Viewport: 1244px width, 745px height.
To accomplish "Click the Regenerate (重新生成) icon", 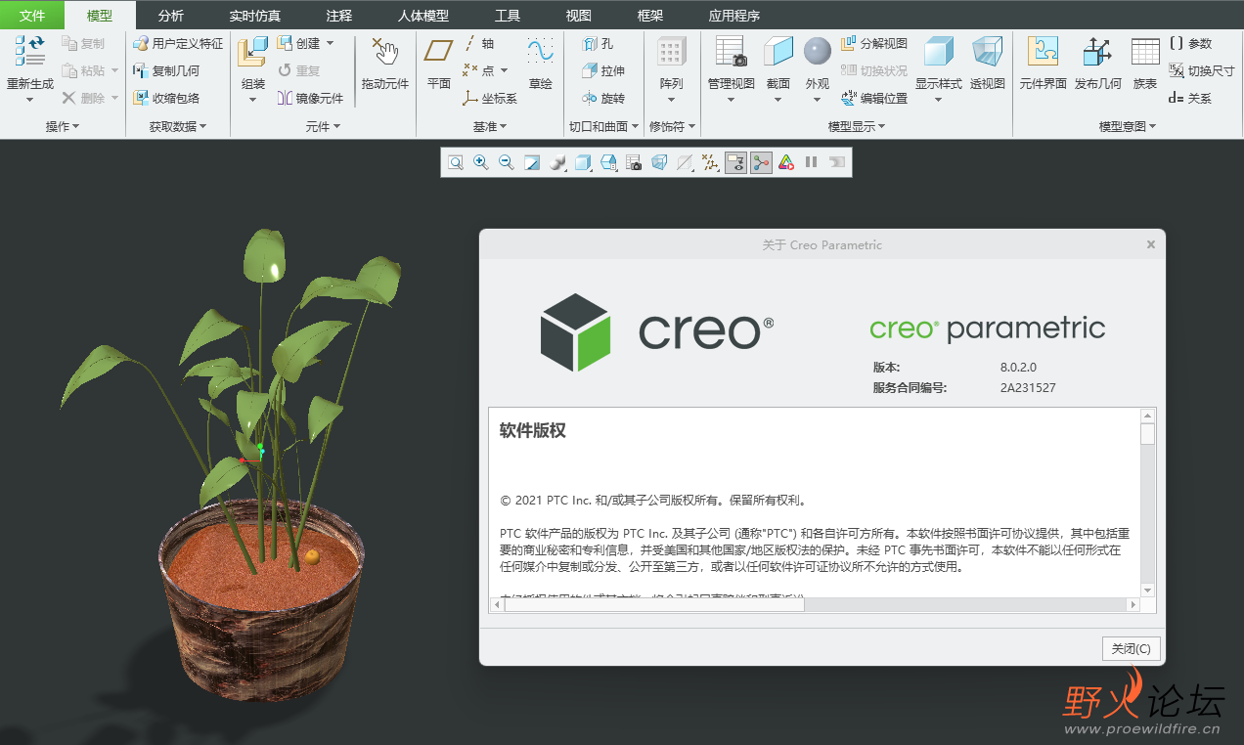I will pyautogui.click(x=29, y=51).
